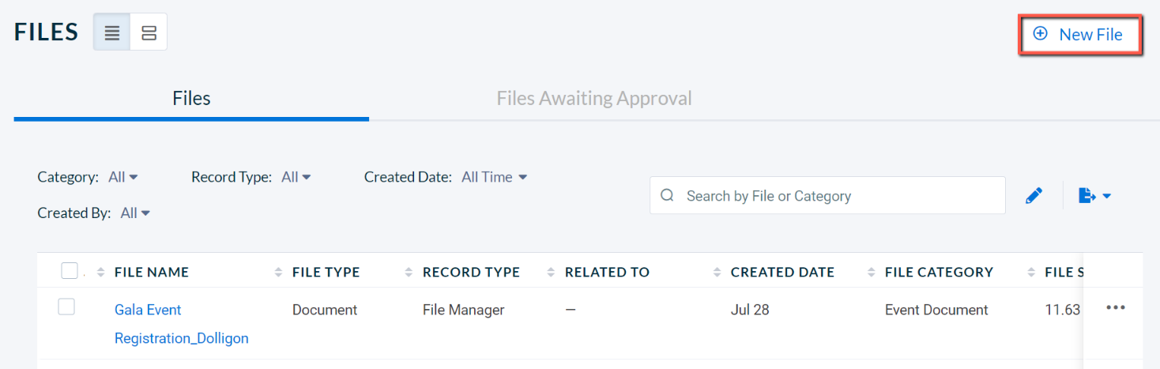Image resolution: width=1160 pixels, height=369 pixels.
Task: Select the Files tab
Action: pyautogui.click(x=191, y=99)
